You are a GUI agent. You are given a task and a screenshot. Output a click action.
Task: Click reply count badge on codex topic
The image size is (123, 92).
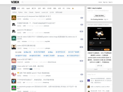click(81, 47)
